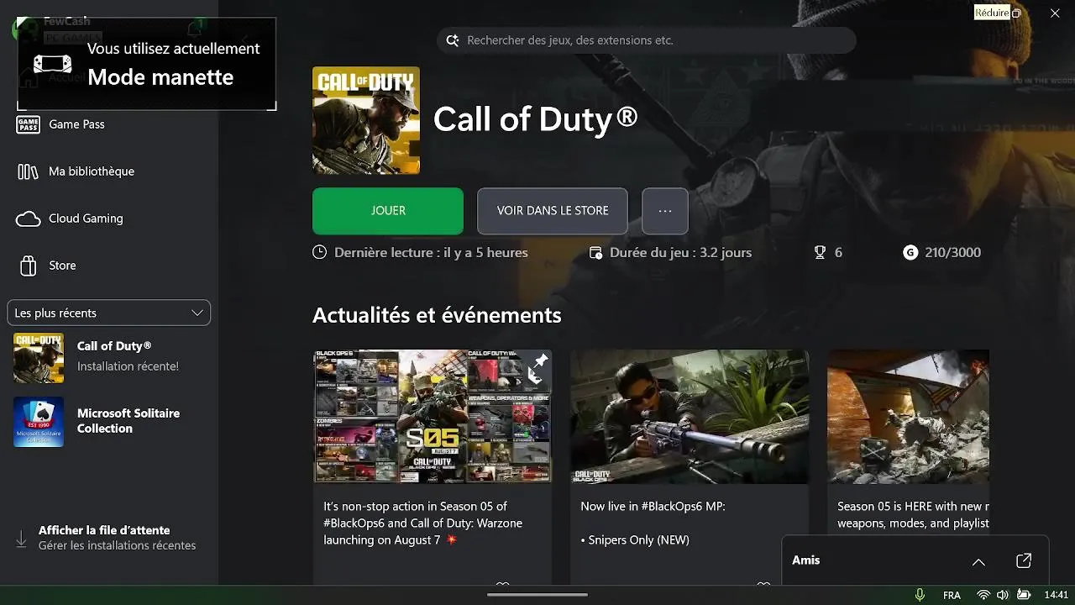
Task: Click the achievements trophy icon
Action: point(820,252)
